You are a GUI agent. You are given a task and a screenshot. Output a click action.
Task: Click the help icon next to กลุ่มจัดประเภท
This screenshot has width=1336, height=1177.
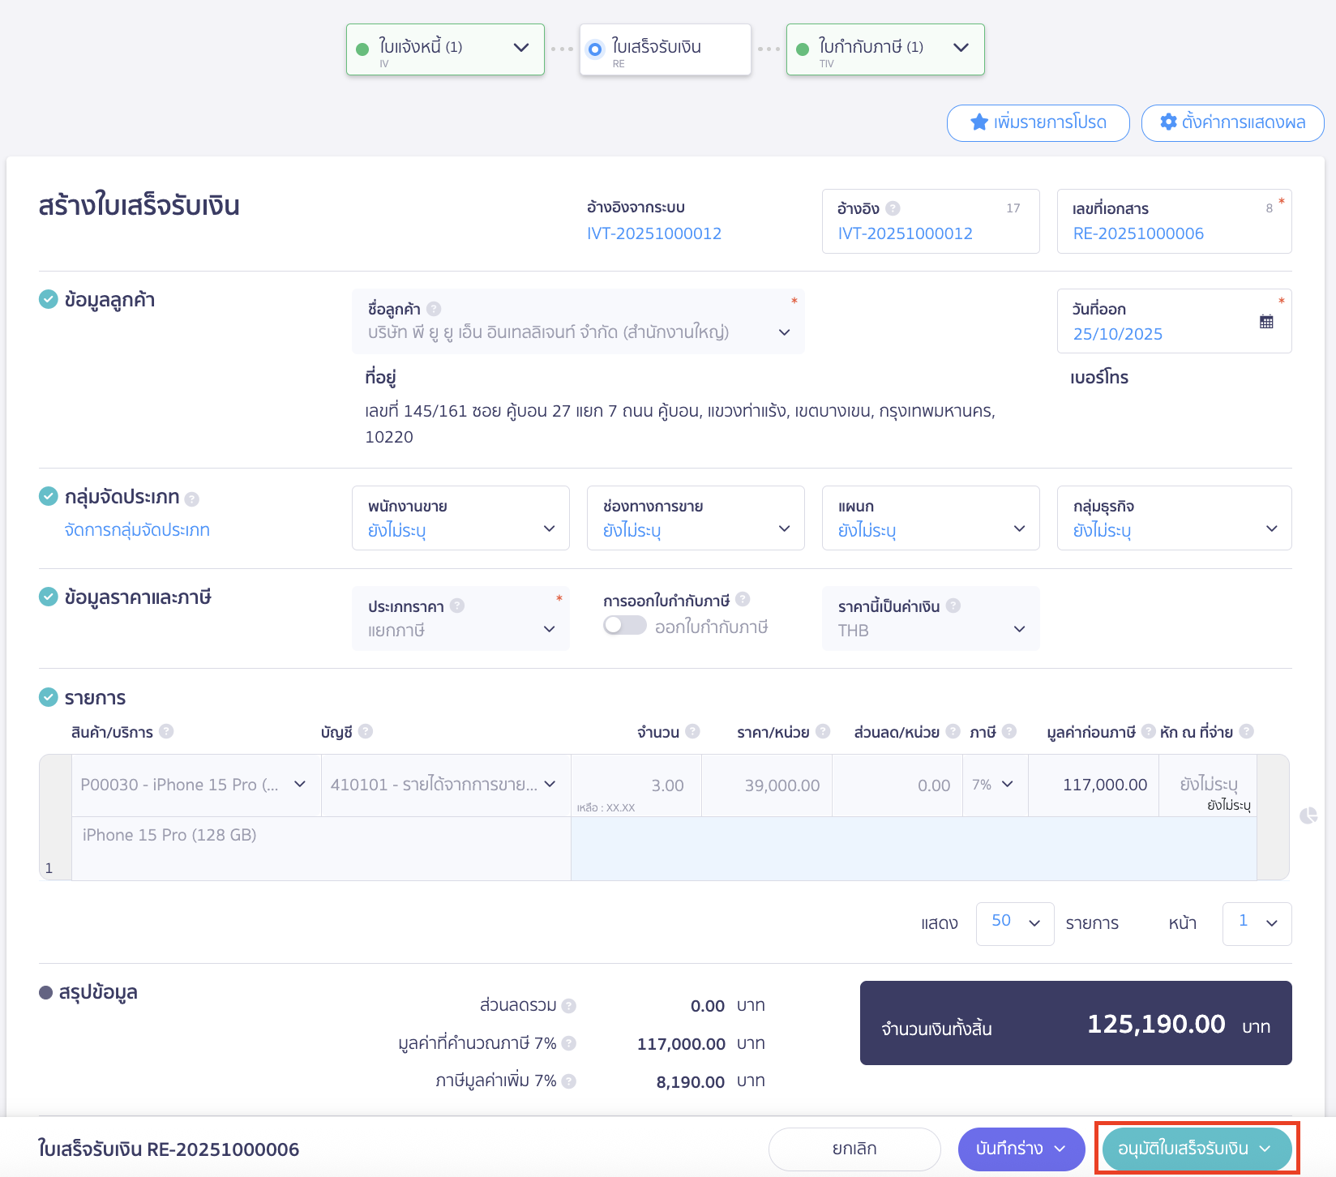[x=192, y=499]
